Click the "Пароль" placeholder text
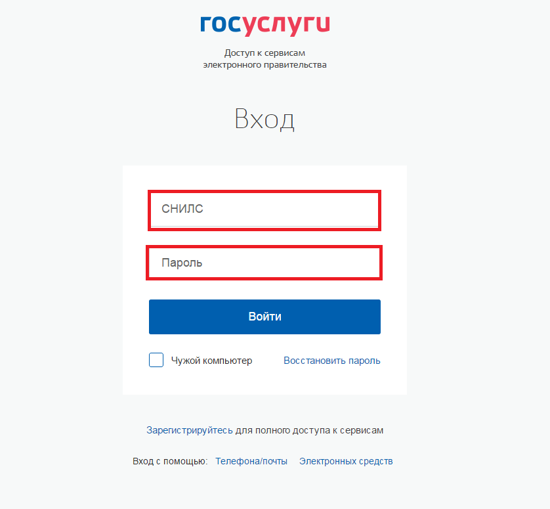 182,263
